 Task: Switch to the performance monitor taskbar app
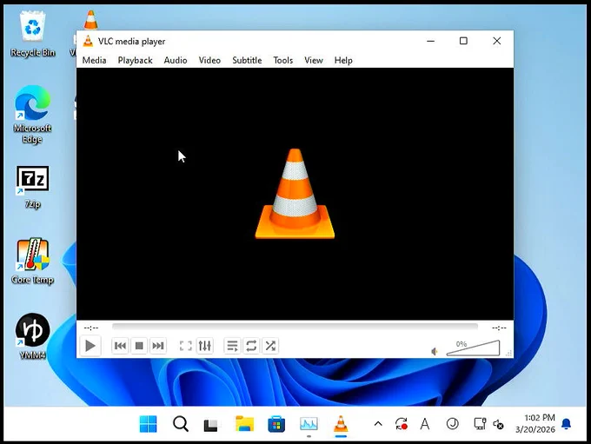pyautogui.click(x=309, y=424)
